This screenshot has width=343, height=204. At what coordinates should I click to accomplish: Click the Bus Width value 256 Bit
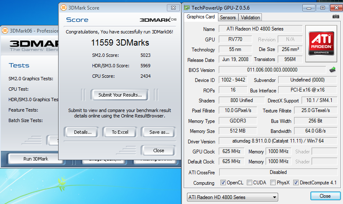(316, 121)
